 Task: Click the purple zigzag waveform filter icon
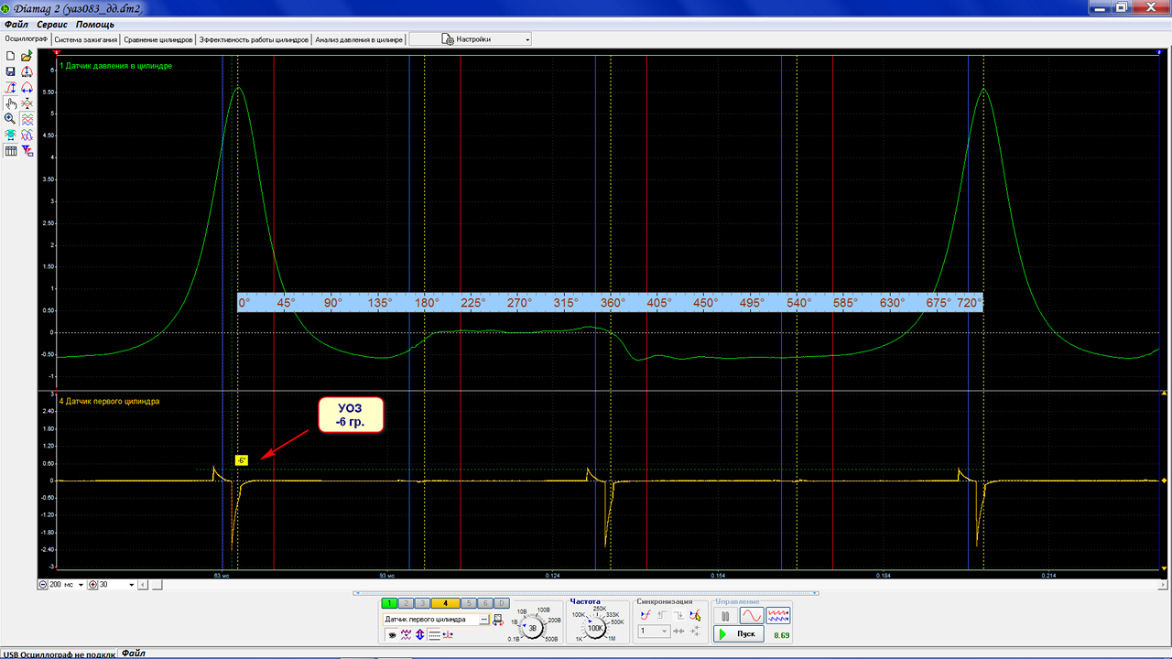[x=406, y=635]
